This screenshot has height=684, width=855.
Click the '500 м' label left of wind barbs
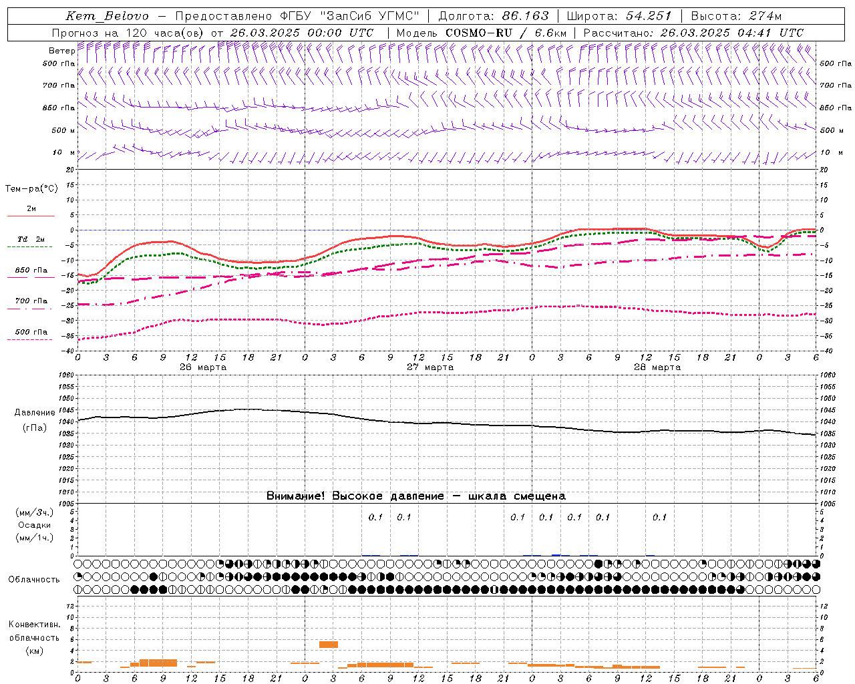point(63,130)
